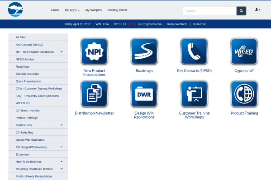Expand the Conferences sidebar arrow
The height and width of the screenshot is (185, 271).
click(x=61, y=125)
